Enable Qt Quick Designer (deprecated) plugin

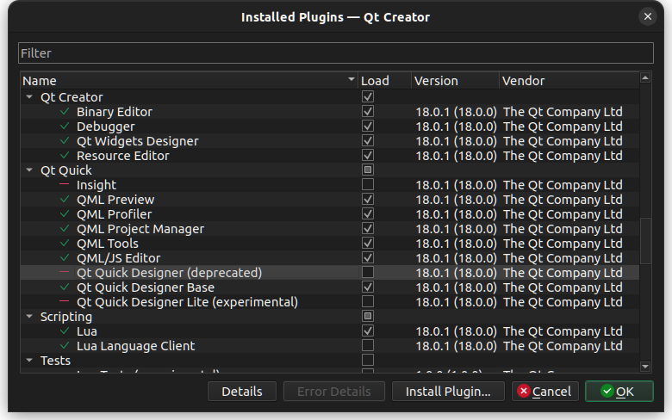point(368,272)
